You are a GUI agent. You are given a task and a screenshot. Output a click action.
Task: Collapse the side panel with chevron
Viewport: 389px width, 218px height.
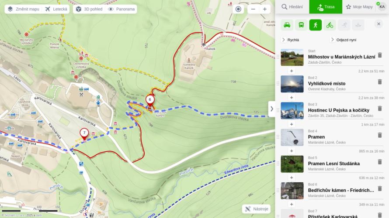[x=272, y=109]
